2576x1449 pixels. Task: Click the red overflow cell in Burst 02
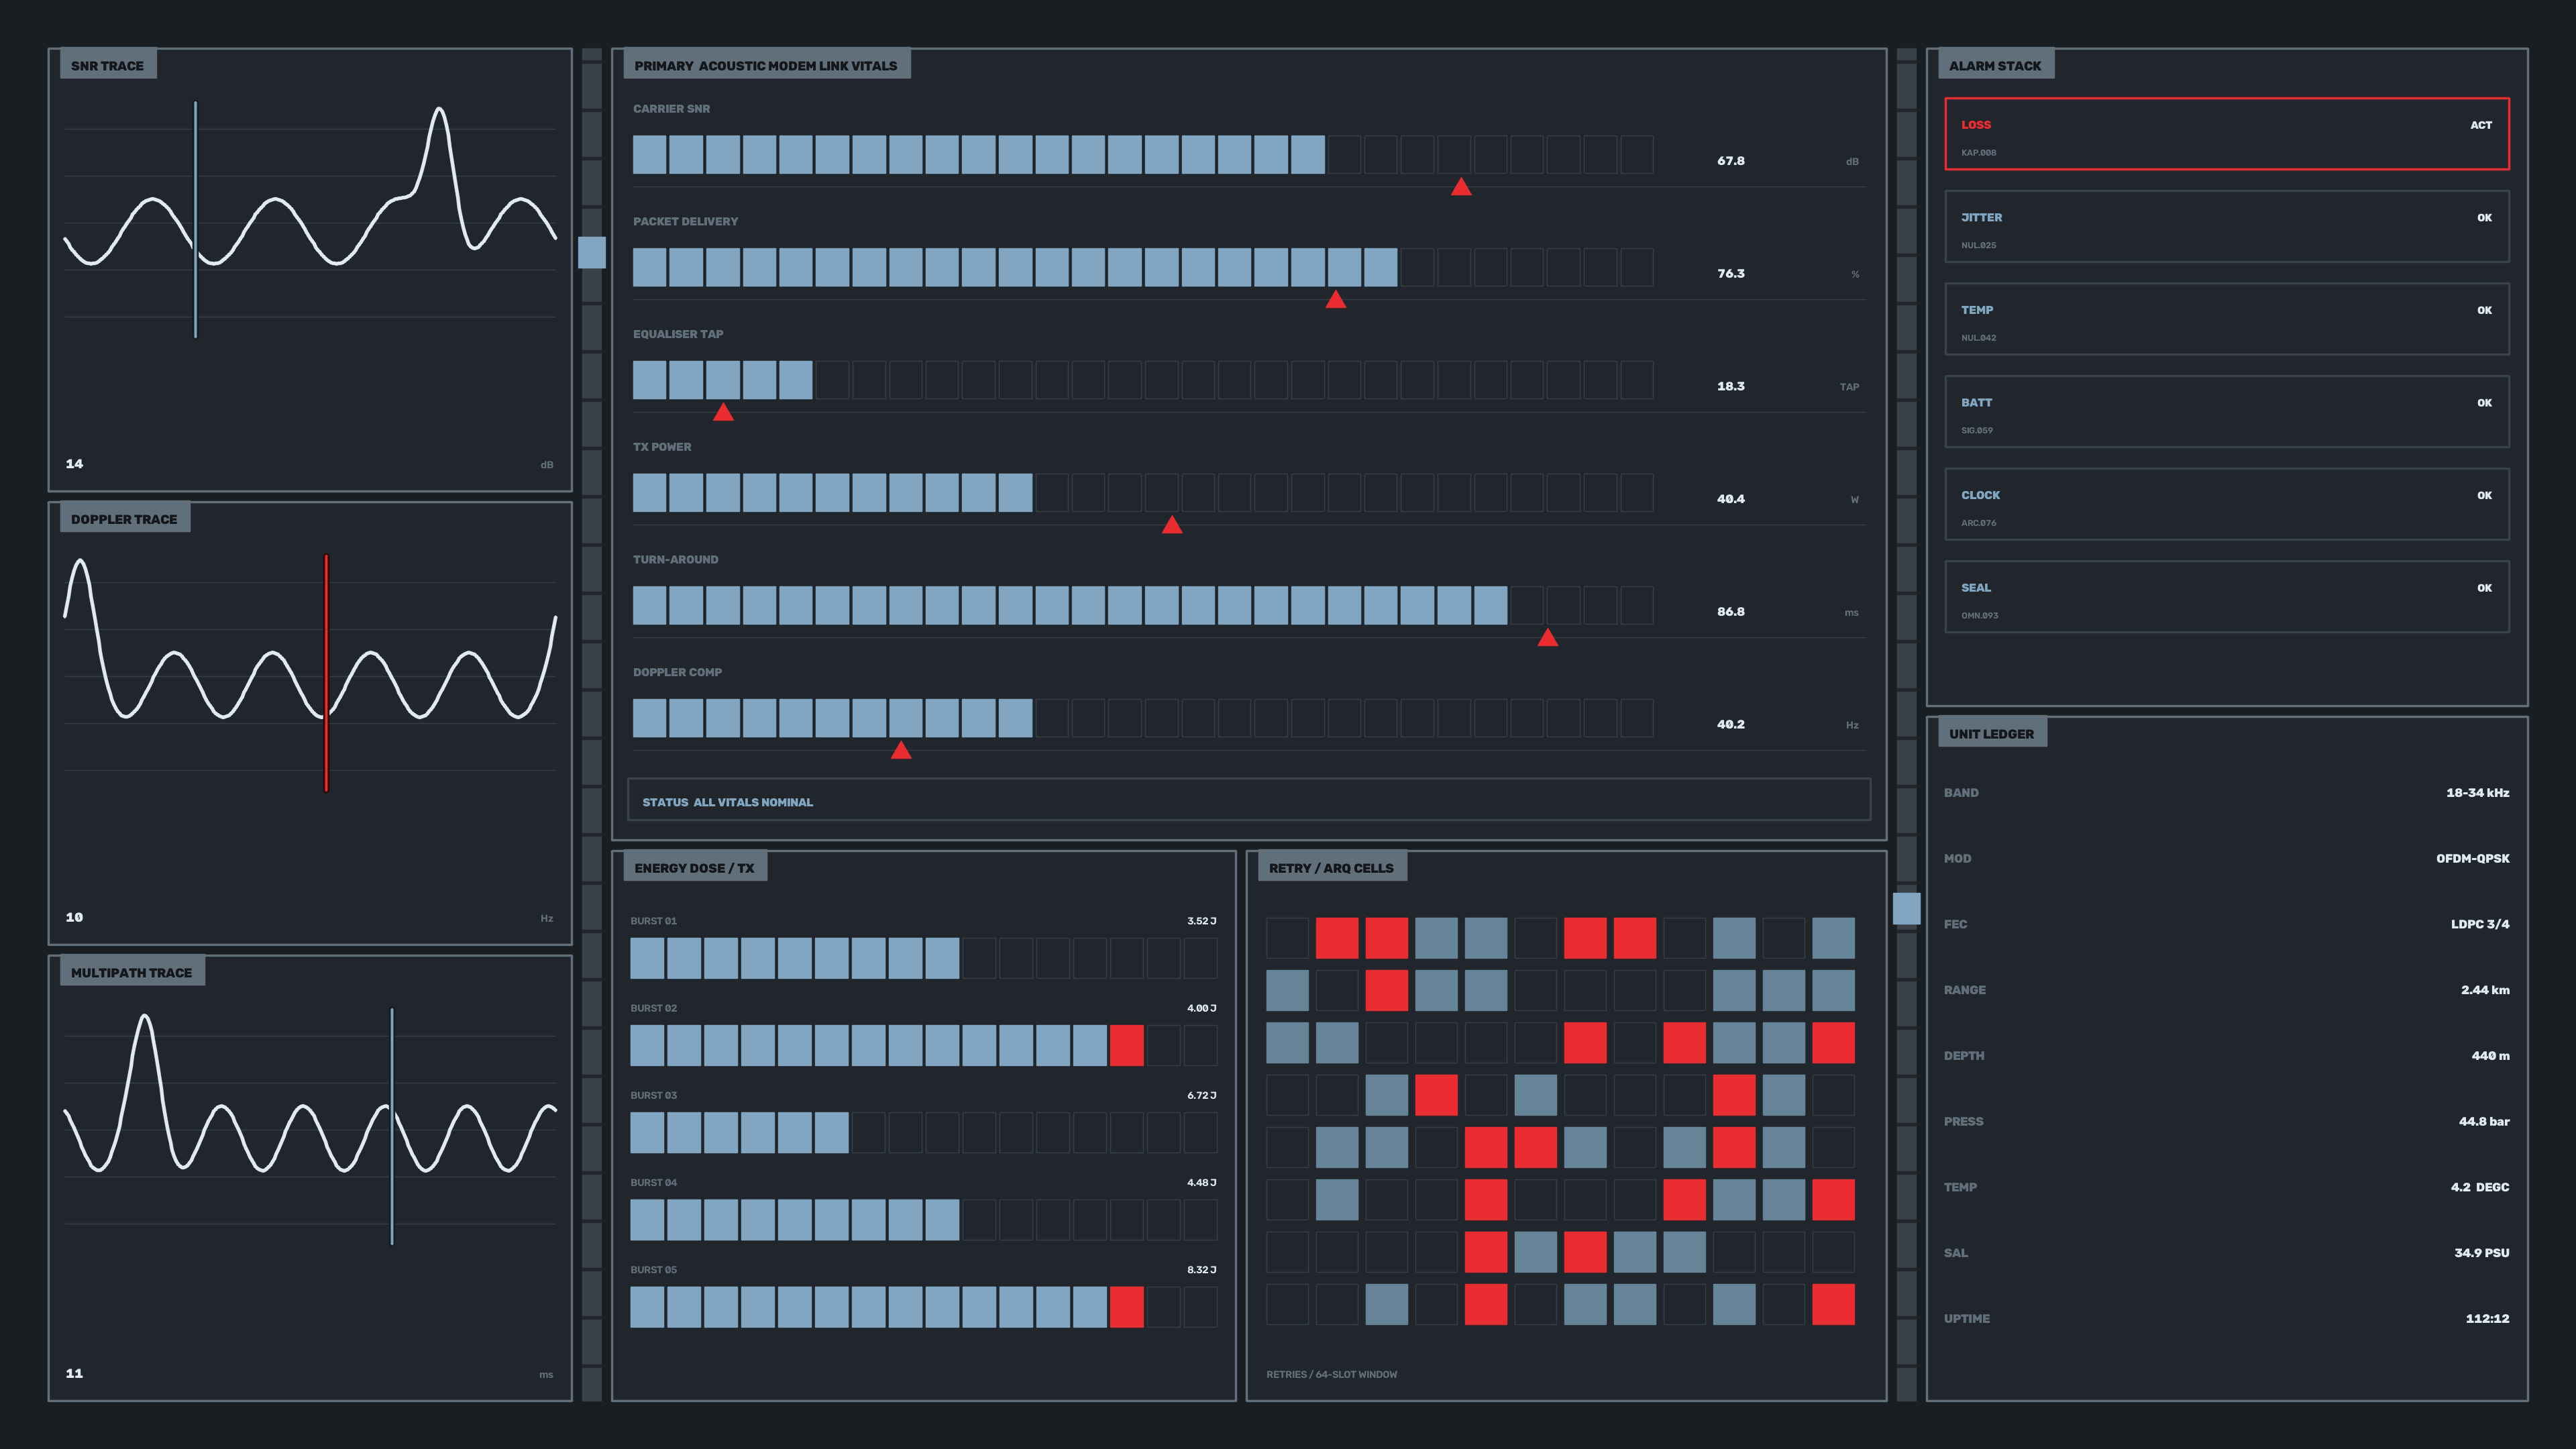click(x=1126, y=1045)
